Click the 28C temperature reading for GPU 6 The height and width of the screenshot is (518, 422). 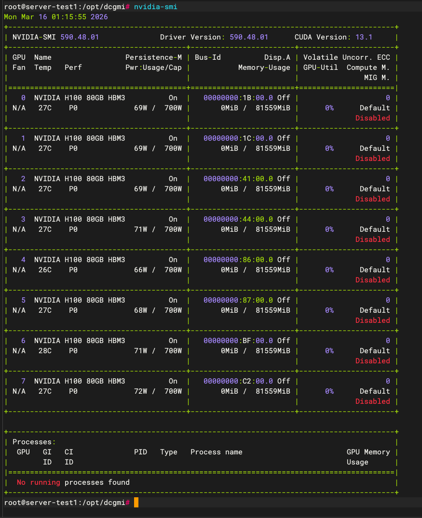[45, 351]
